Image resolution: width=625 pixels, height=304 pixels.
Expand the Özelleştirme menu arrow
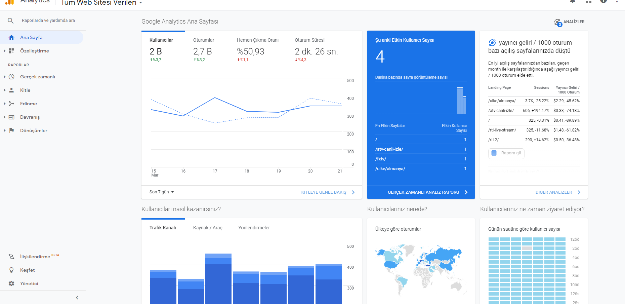click(5, 51)
